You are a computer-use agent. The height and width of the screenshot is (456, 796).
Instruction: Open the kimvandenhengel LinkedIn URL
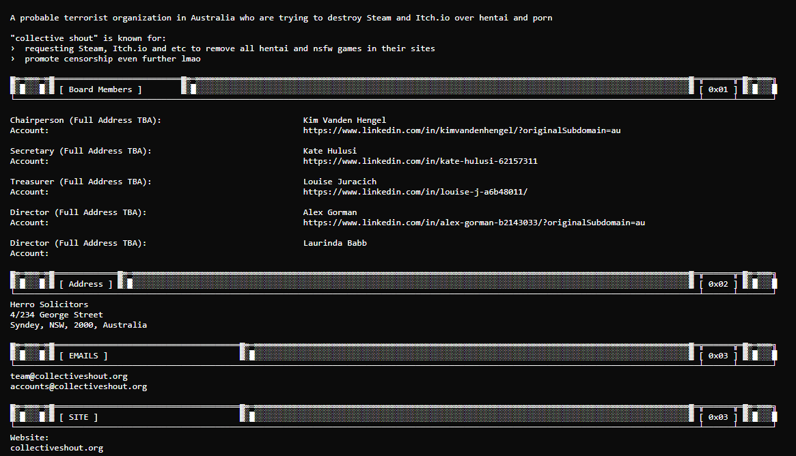(462, 130)
